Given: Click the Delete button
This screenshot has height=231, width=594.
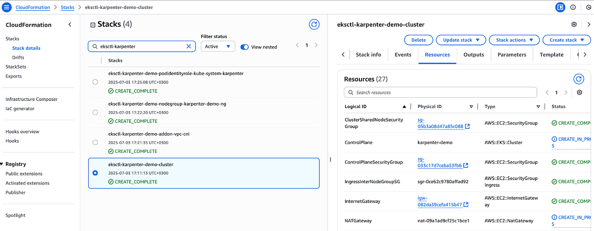Looking at the screenshot, I should [418, 40].
